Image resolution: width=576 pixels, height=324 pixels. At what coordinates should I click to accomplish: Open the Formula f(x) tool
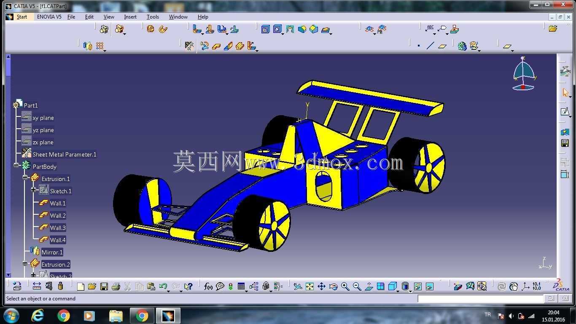click(208, 286)
